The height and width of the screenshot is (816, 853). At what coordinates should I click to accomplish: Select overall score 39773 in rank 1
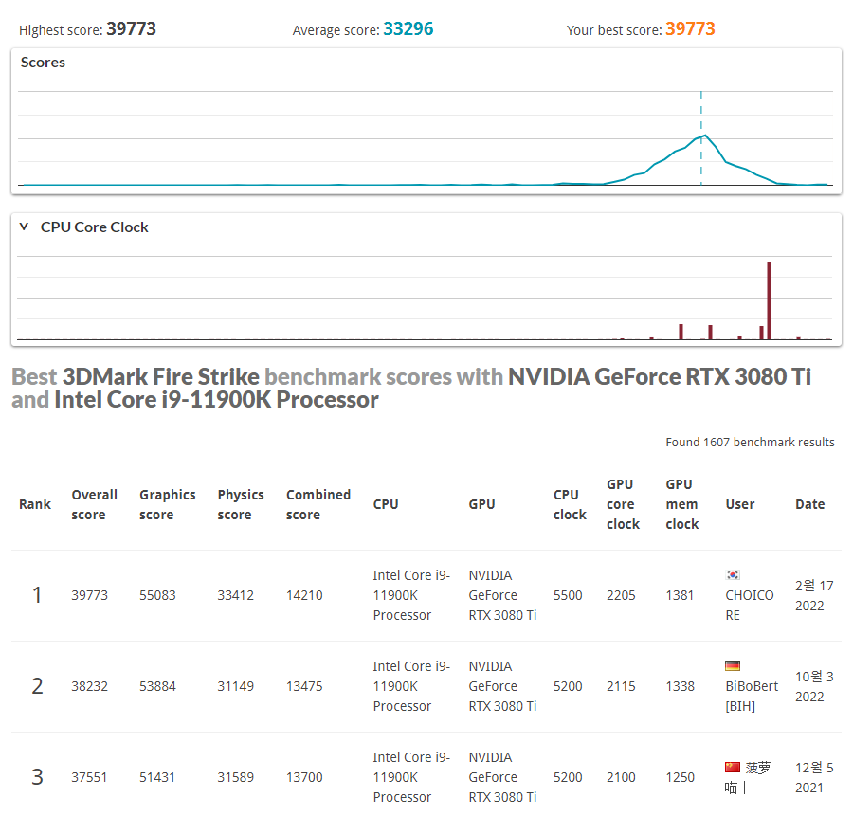pyautogui.click(x=89, y=595)
